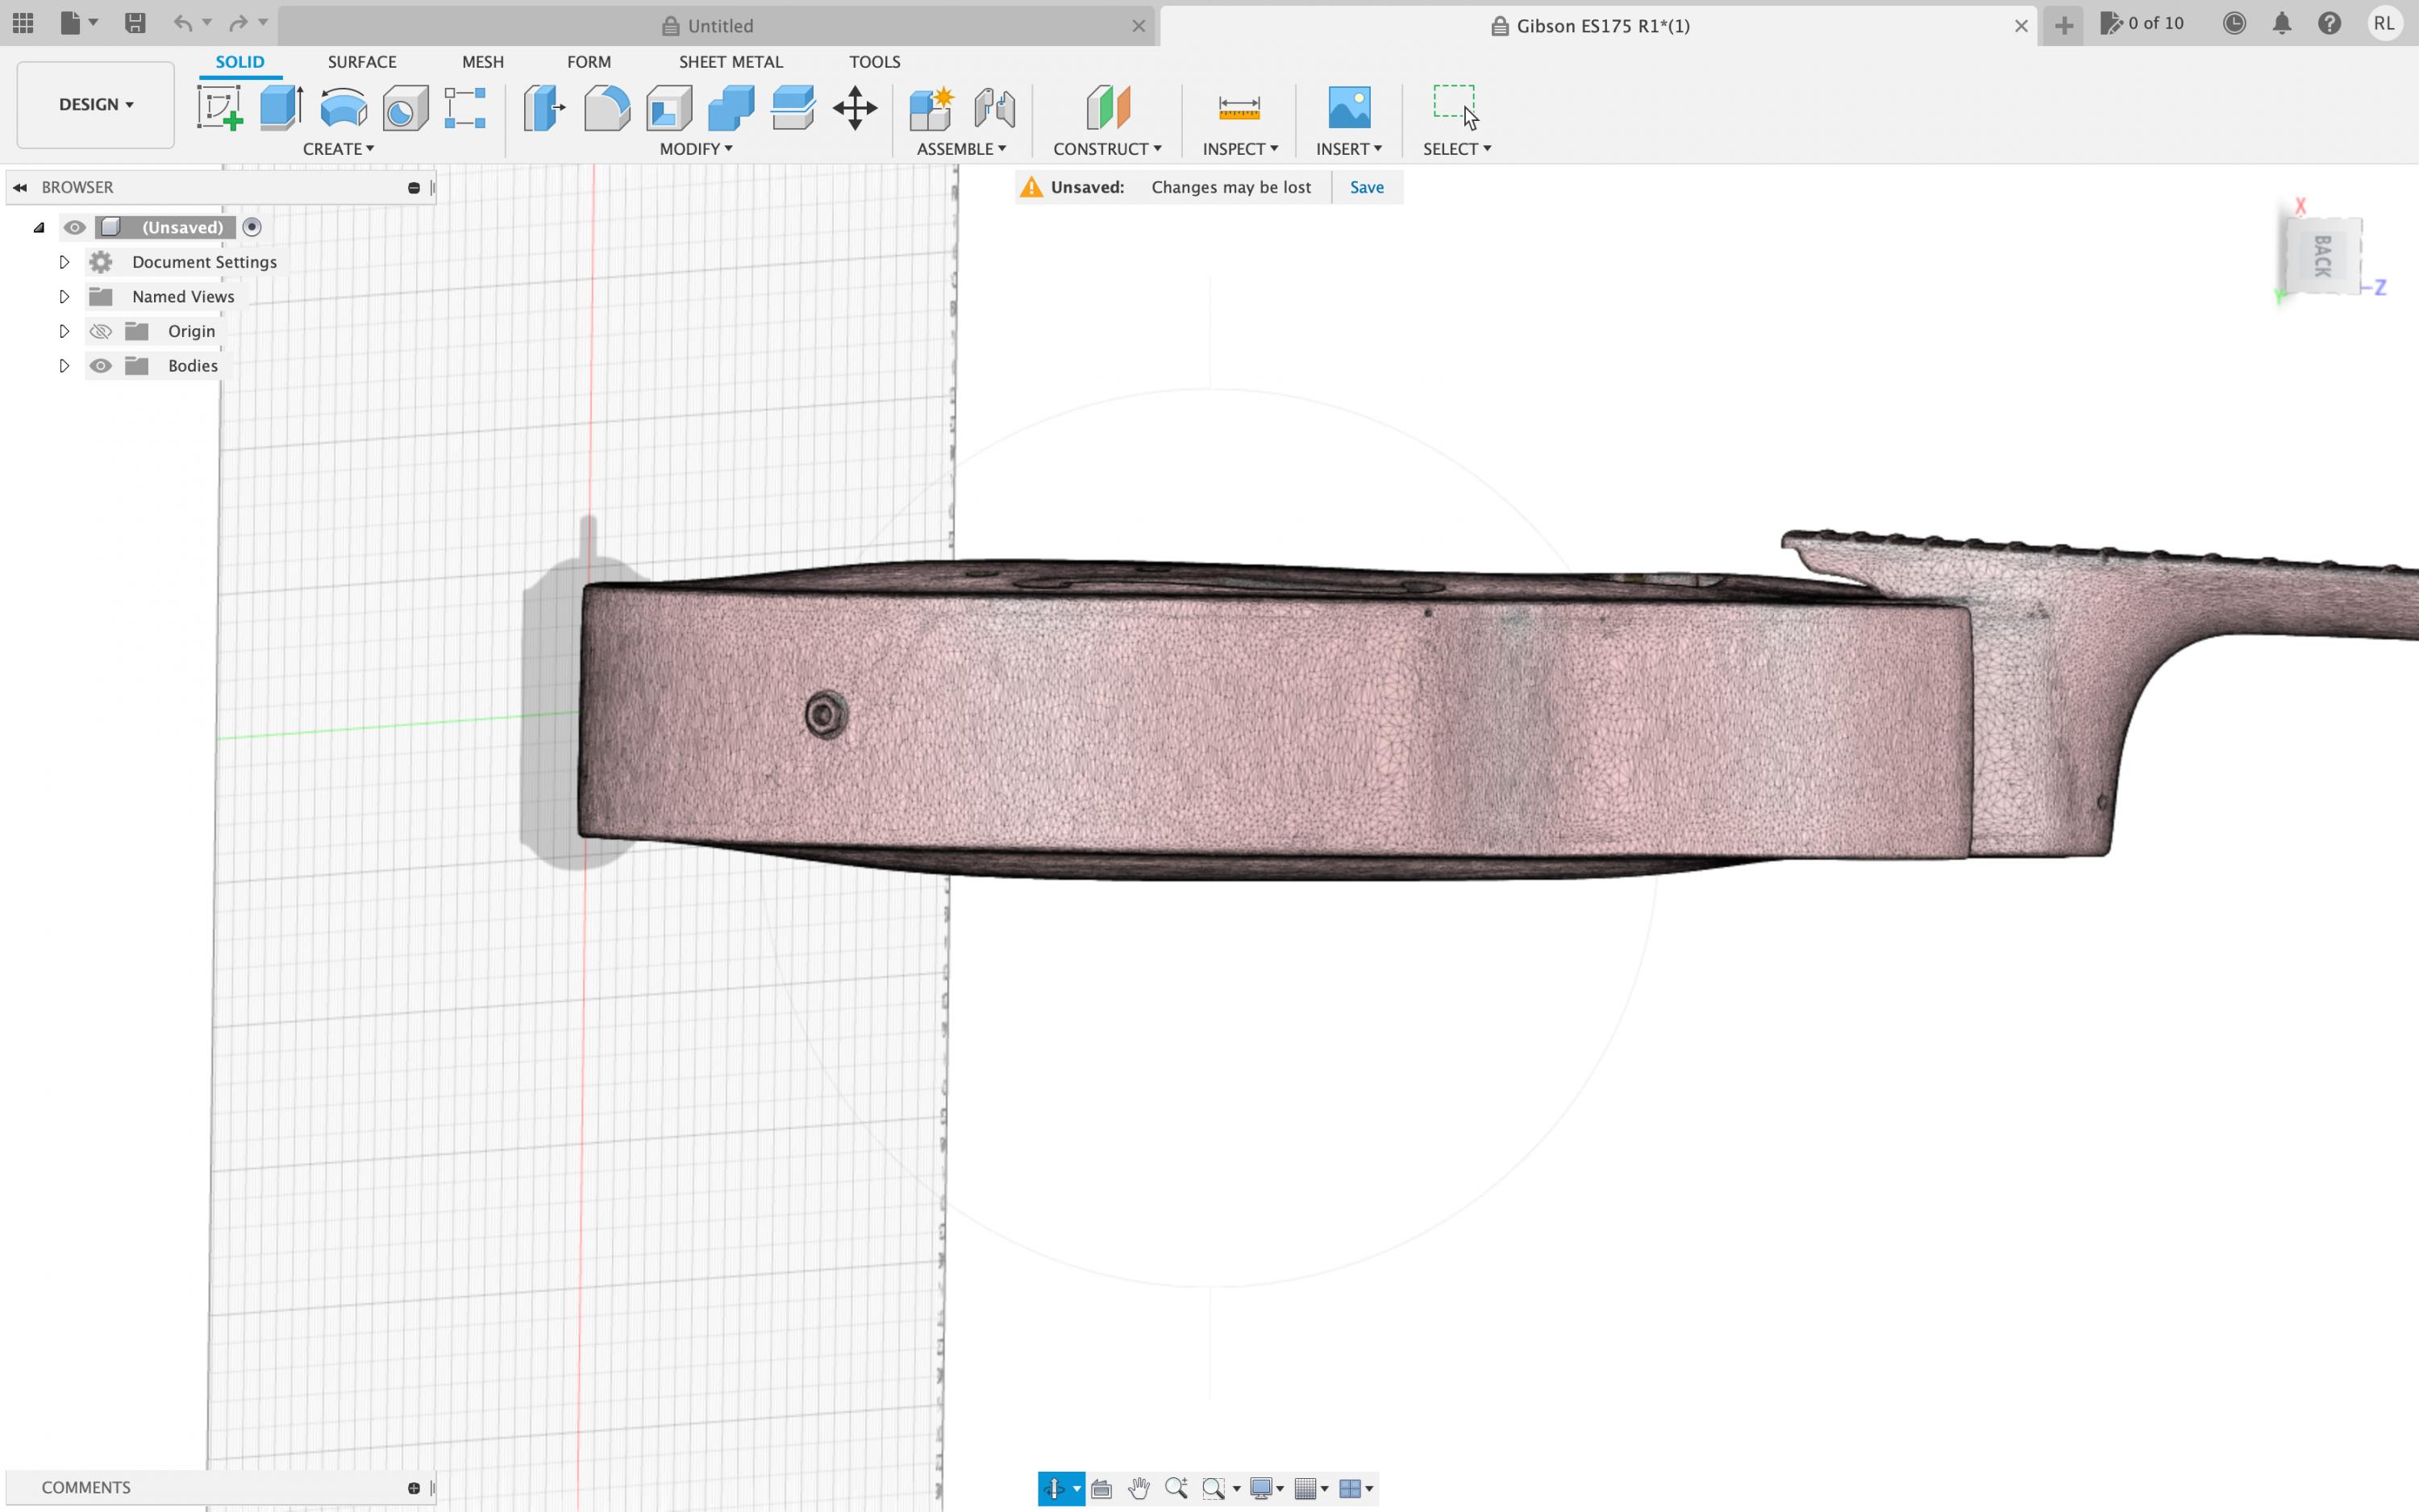Click the Look At icon
Screen dimensions: 2419x1512
click(x=1101, y=1488)
